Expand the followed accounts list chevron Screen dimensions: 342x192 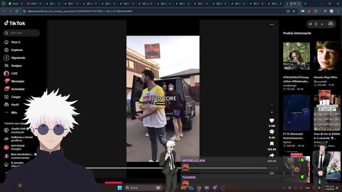tap(6, 173)
